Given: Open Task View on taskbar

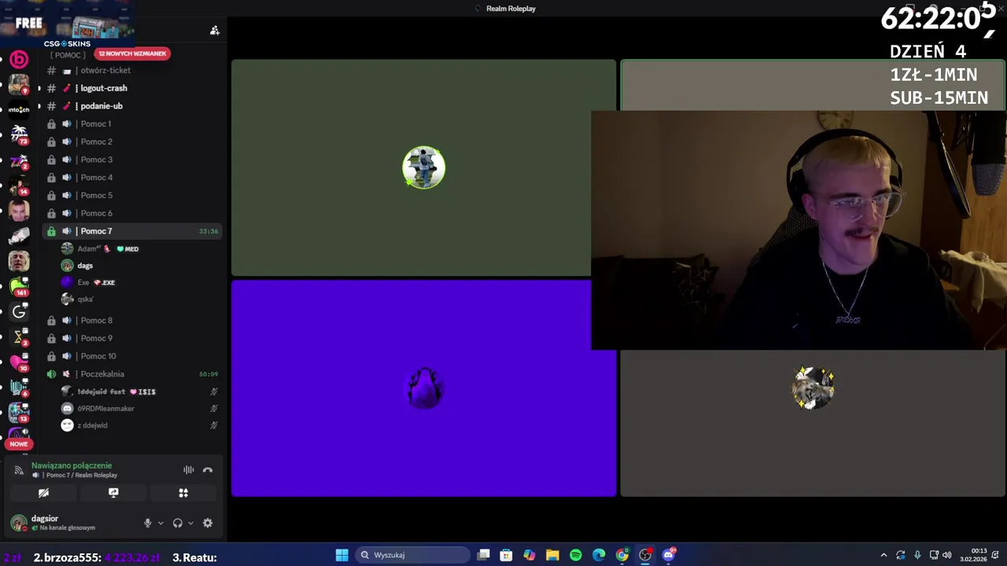Looking at the screenshot, I should [x=483, y=555].
